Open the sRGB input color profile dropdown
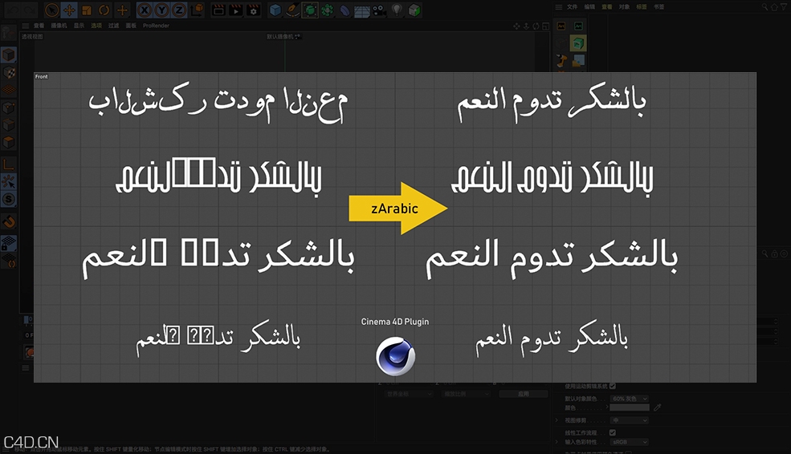 630,442
